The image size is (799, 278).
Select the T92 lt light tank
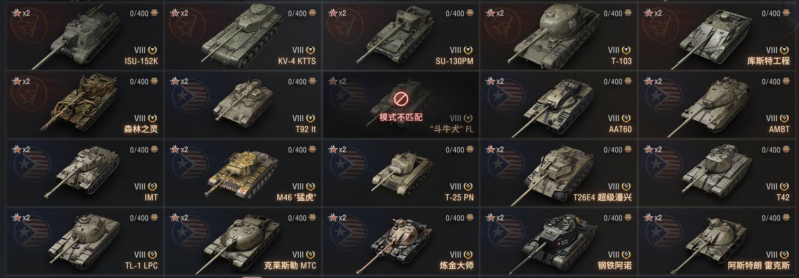click(243, 105)
